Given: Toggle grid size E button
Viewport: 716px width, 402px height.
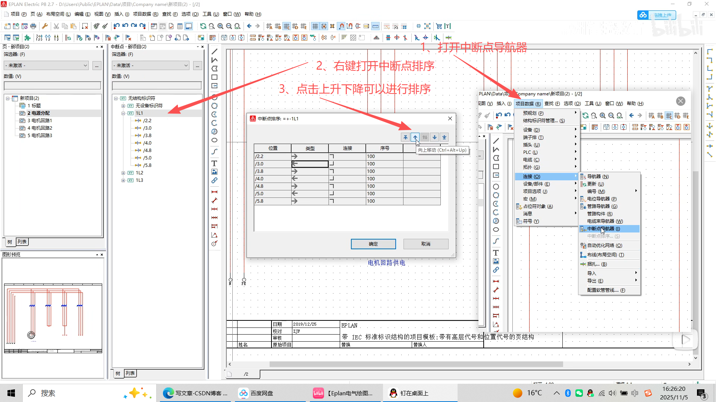Looking at the screenshot, I should tap(304, 26).
